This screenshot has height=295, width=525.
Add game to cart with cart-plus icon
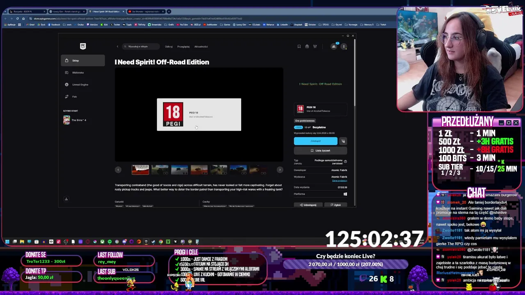(343, 141)
